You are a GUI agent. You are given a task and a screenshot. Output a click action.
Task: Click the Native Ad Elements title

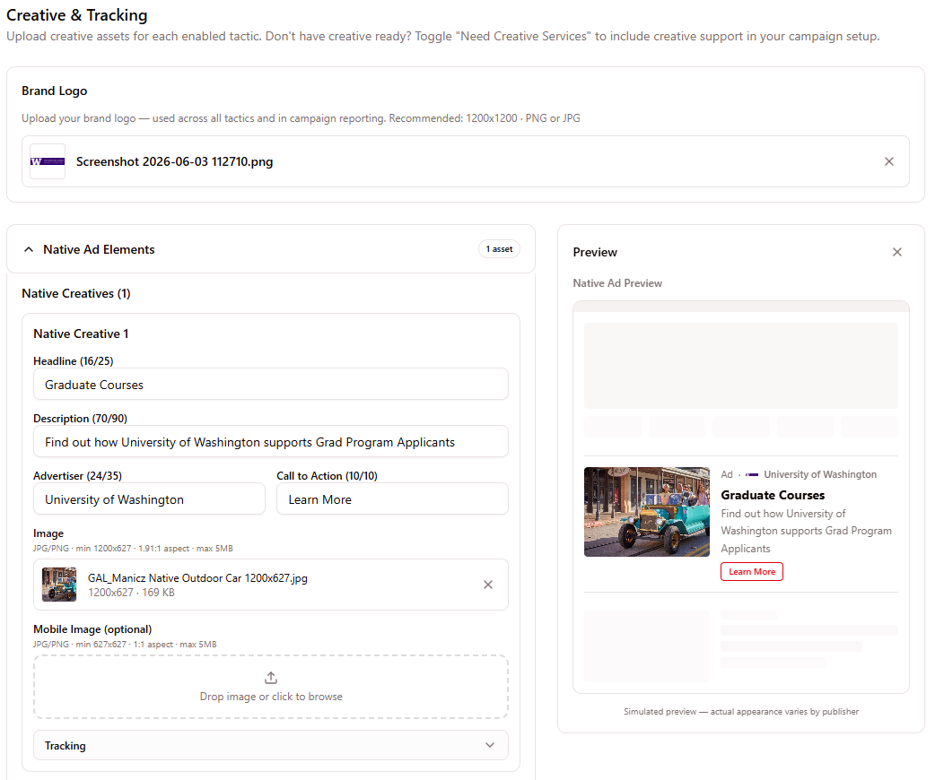coord(99,249)
